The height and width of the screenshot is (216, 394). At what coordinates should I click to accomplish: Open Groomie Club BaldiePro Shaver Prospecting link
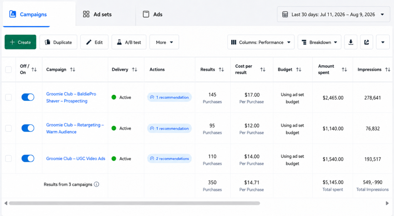tap(71, 97)
